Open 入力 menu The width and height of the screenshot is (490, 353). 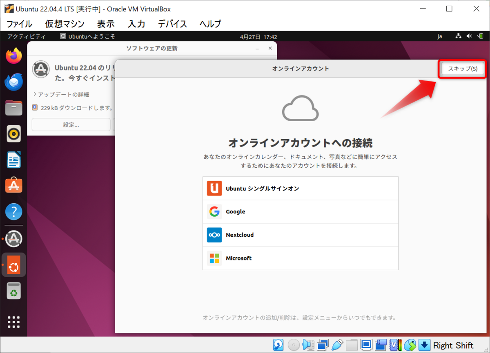[136, 24]
